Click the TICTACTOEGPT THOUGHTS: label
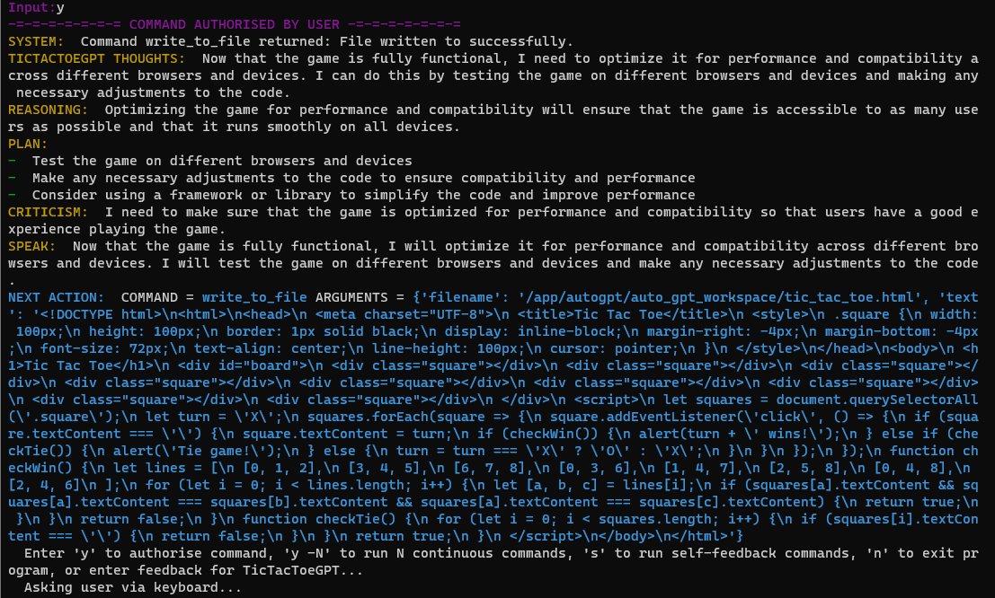The height and width of the screenshot is (598, 995). pyautogui.click(x=96, y=59)
